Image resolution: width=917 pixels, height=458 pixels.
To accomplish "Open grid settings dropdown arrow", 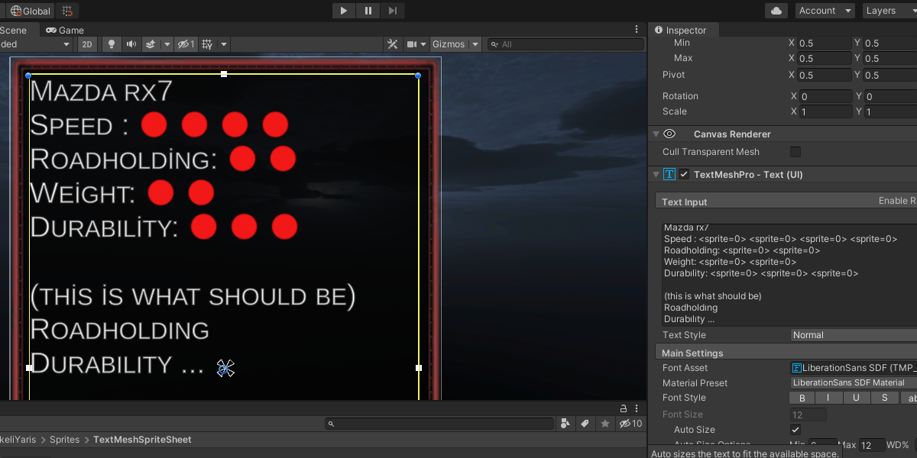I will click(x=224, y=44).
